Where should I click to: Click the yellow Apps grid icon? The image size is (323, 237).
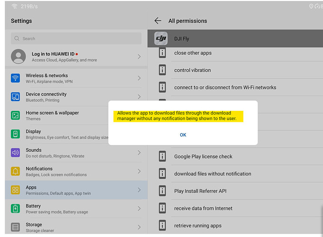[x=16, y=190]
